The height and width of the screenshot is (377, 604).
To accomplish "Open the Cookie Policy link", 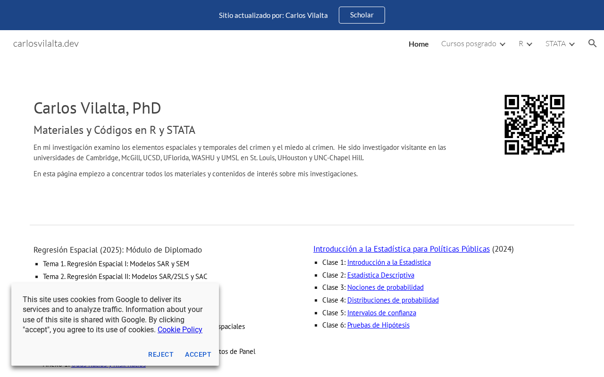I will 180,330.
